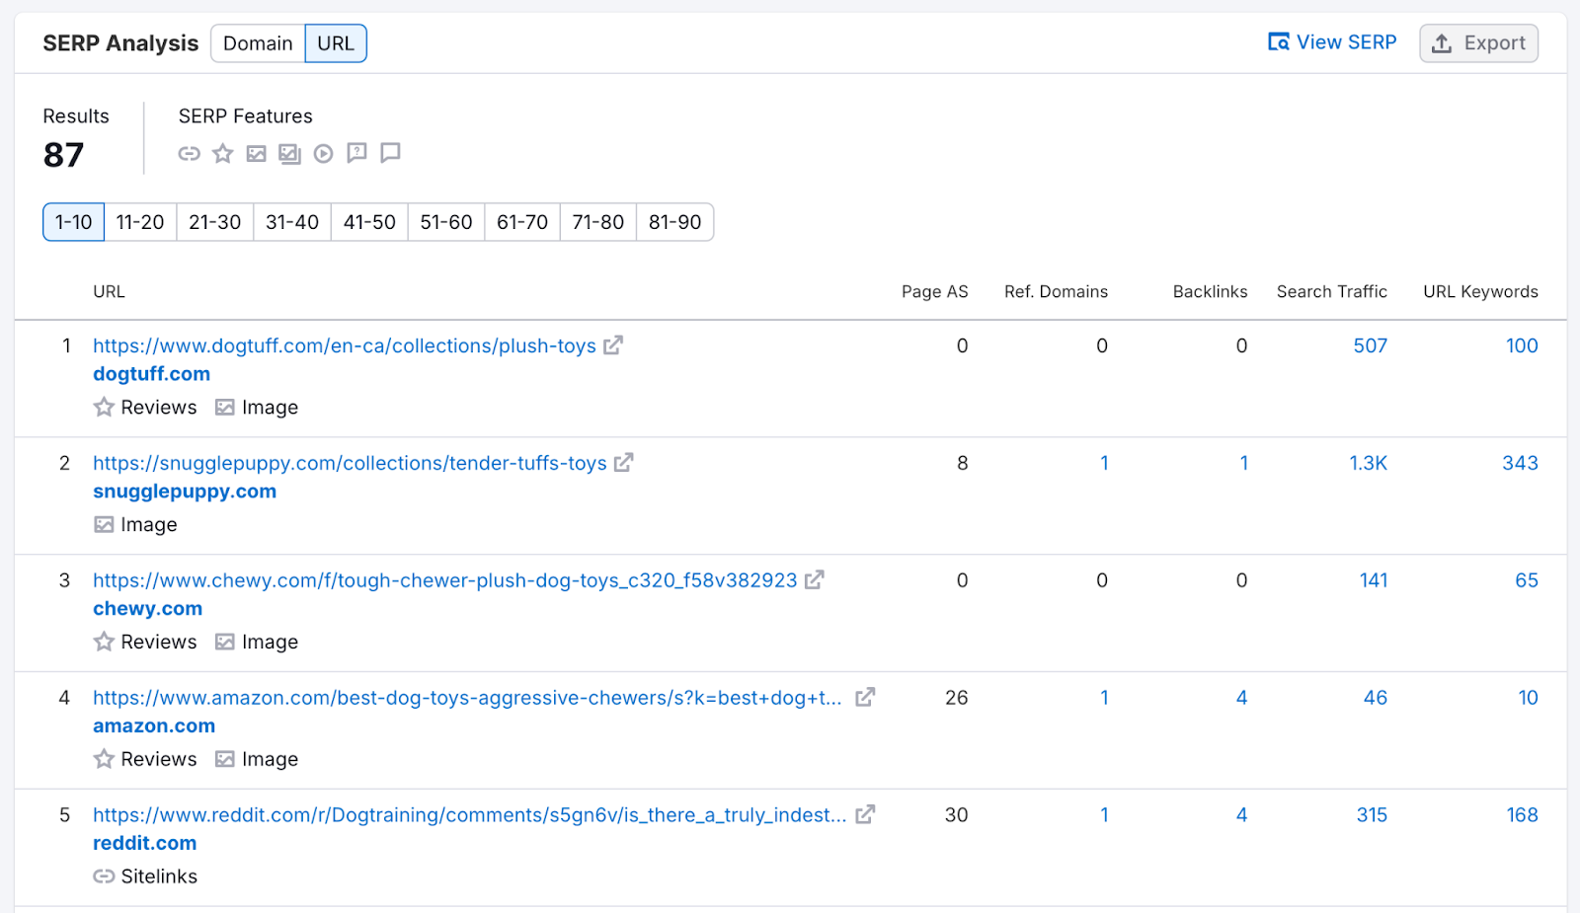Open amazon best-dog-toys URL link
The height and width of the screenshot is (913, 1580).
pos(467,698)
